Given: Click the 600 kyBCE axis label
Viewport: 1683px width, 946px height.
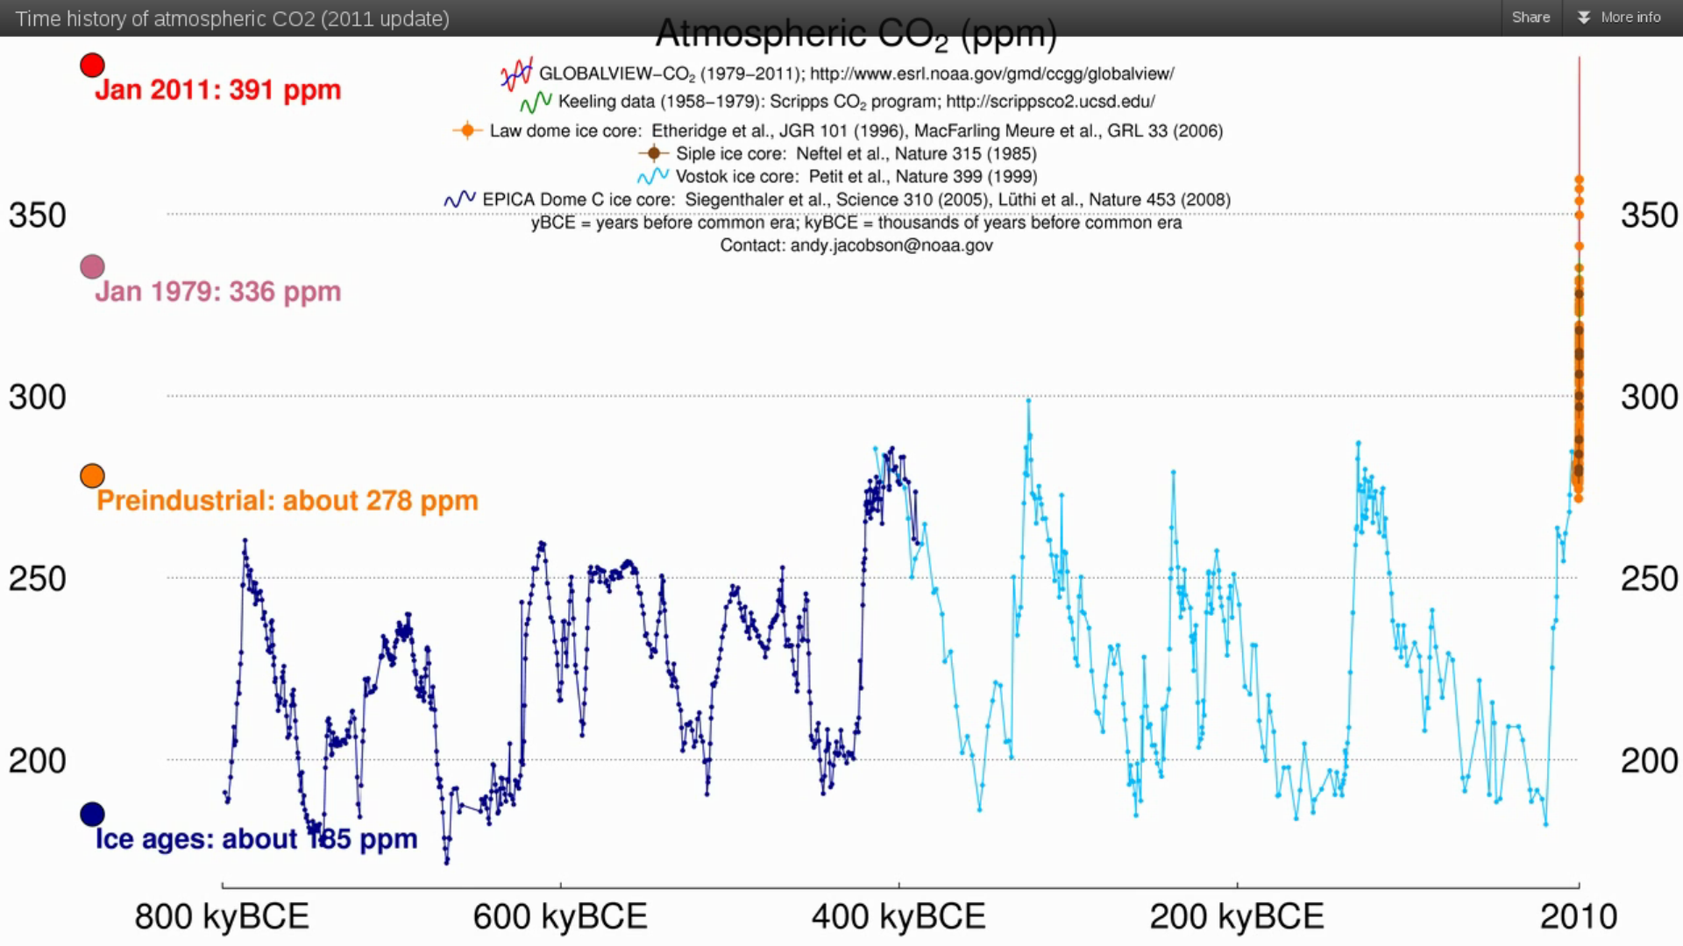Looking at the screenshot, I should [x=560, y=917].
